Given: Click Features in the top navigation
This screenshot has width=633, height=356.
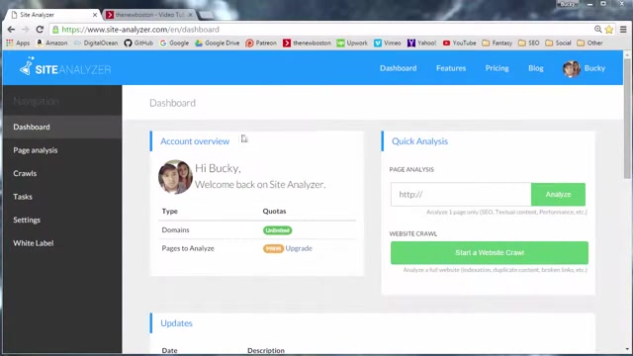Looking at the screenshot, I should pyautogui.click(x=451, y=68).
